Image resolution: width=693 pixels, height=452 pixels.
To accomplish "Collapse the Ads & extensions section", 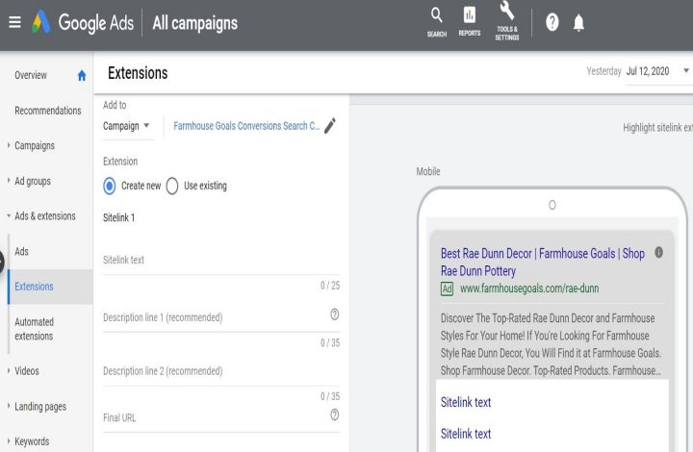I will (9, 215).
